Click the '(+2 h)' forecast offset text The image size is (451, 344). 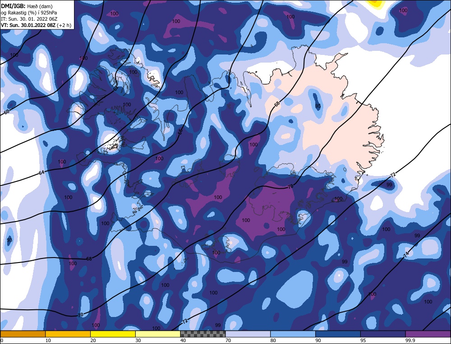[x=64, y=25]
